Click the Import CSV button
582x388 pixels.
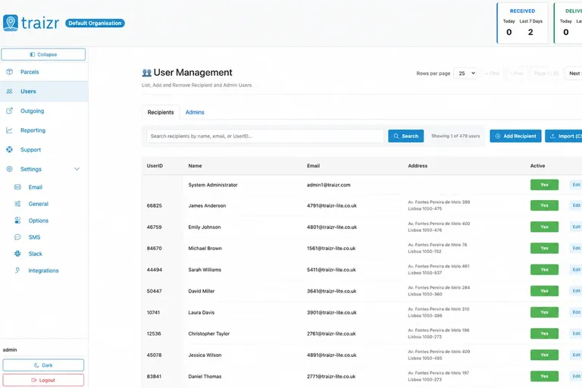pos(564,136)
